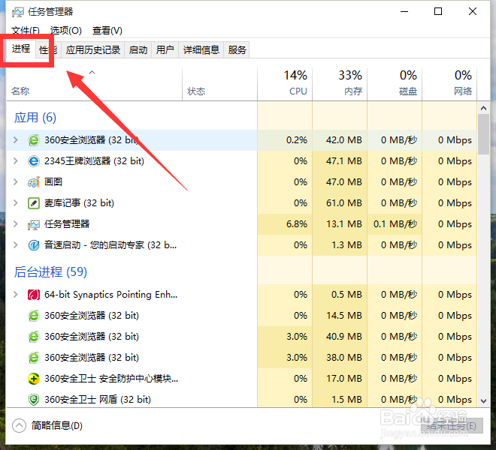Expand the 2345王牌浏览器 row

coord(16,161)
